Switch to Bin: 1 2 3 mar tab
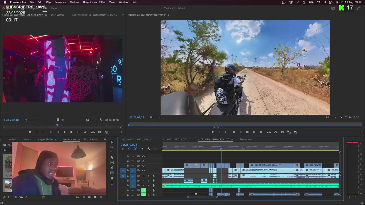 (x=90, y=139)
